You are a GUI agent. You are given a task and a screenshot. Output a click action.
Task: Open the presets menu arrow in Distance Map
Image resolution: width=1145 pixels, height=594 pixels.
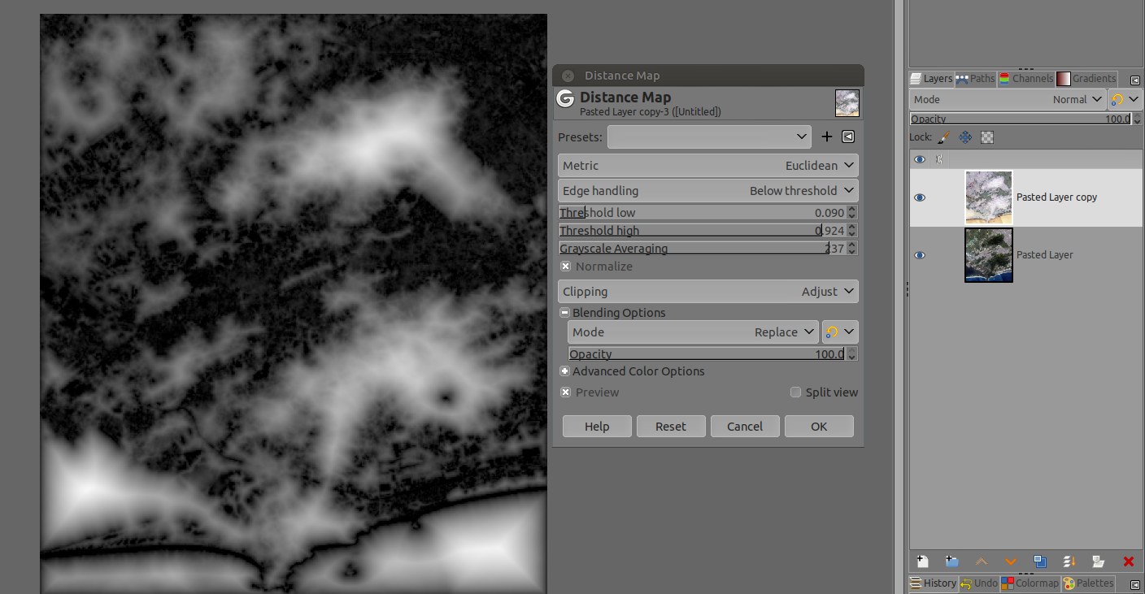[848, 137]
